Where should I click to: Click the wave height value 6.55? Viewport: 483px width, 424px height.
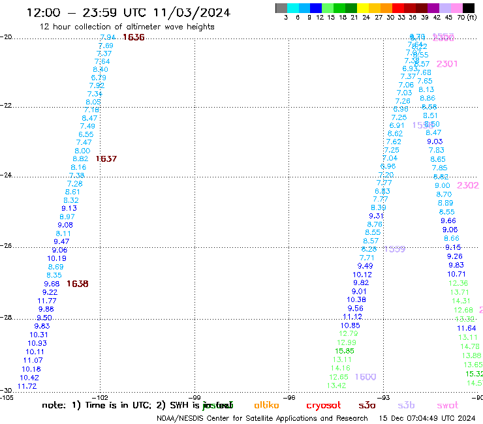pyautogui.click(x=86, y=134)
